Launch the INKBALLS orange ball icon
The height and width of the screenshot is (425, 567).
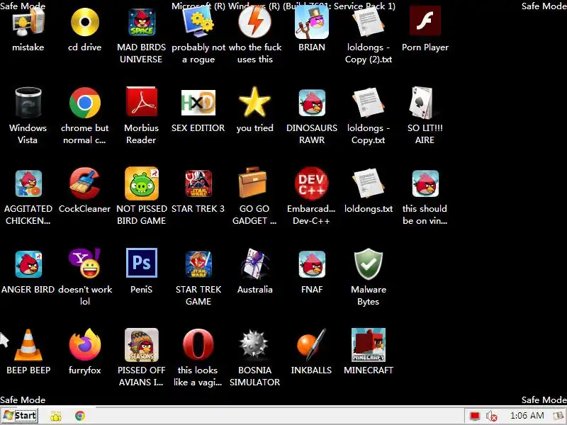point(312,345)
